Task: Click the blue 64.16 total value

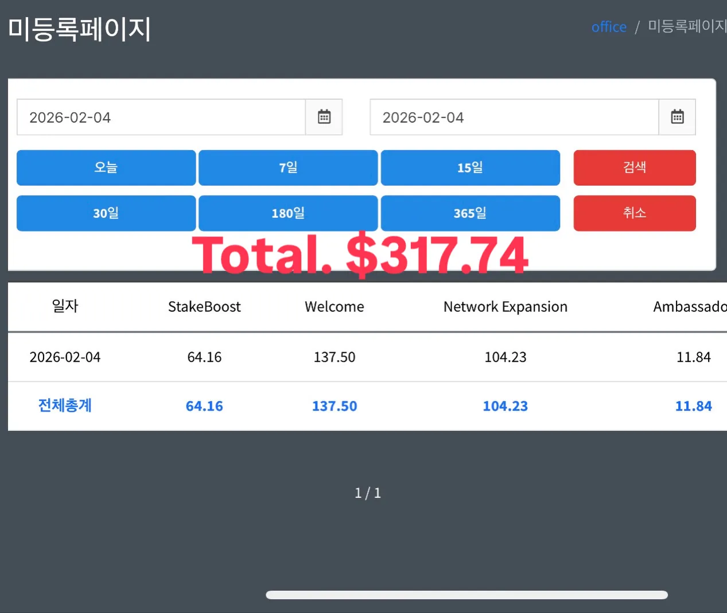Action: click(204, 406)
